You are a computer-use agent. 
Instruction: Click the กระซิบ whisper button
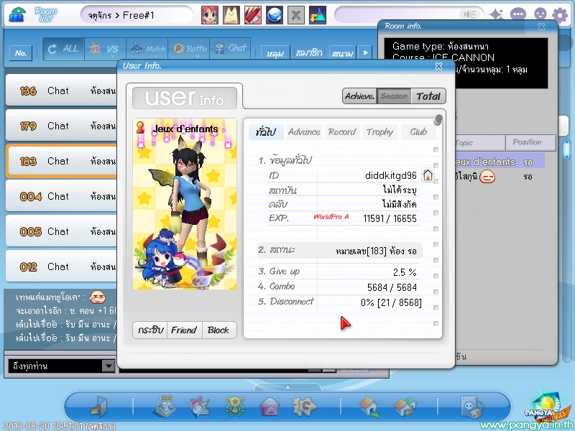[x=150, y=330]
